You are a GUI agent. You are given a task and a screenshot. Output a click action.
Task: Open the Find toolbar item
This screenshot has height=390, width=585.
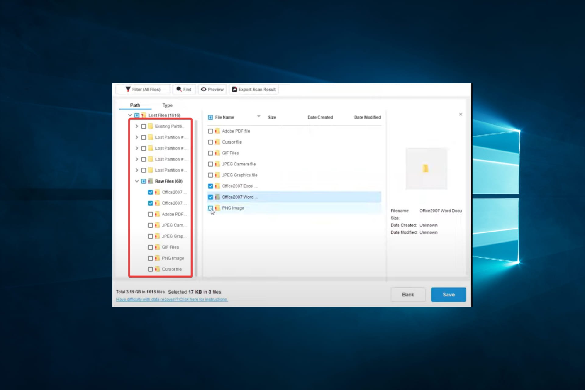click(184, 89)
